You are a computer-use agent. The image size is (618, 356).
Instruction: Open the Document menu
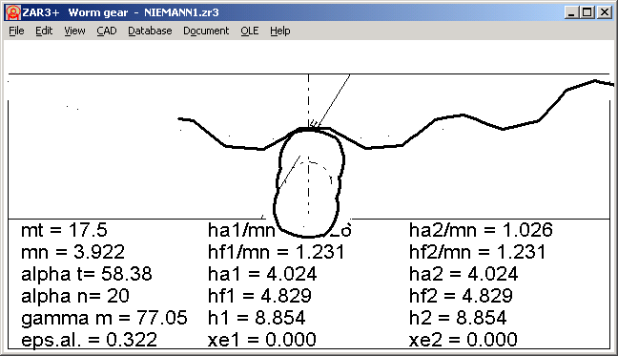(x=206, y=31)
